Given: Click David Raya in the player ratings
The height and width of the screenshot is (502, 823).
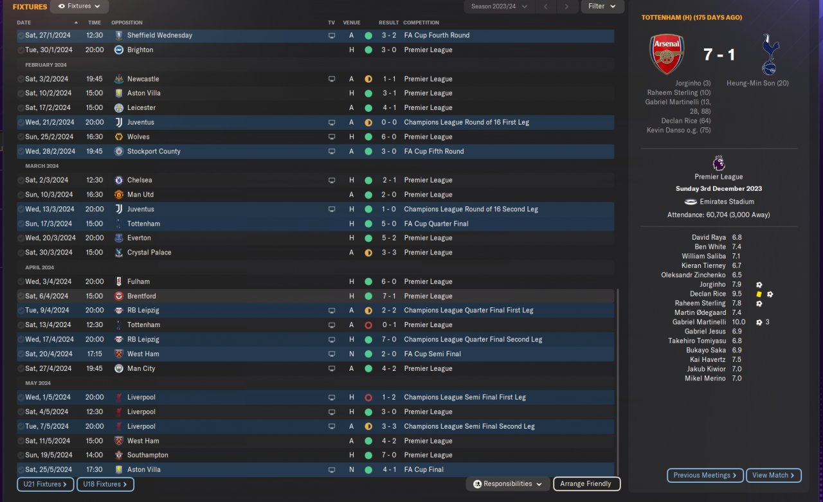Looking at the screenshot, I should (x=709, y=238).
